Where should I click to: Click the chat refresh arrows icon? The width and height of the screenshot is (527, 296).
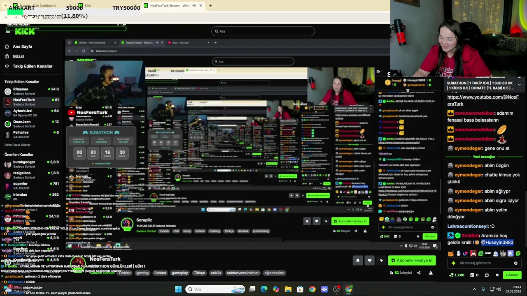(x=487, y=275)
